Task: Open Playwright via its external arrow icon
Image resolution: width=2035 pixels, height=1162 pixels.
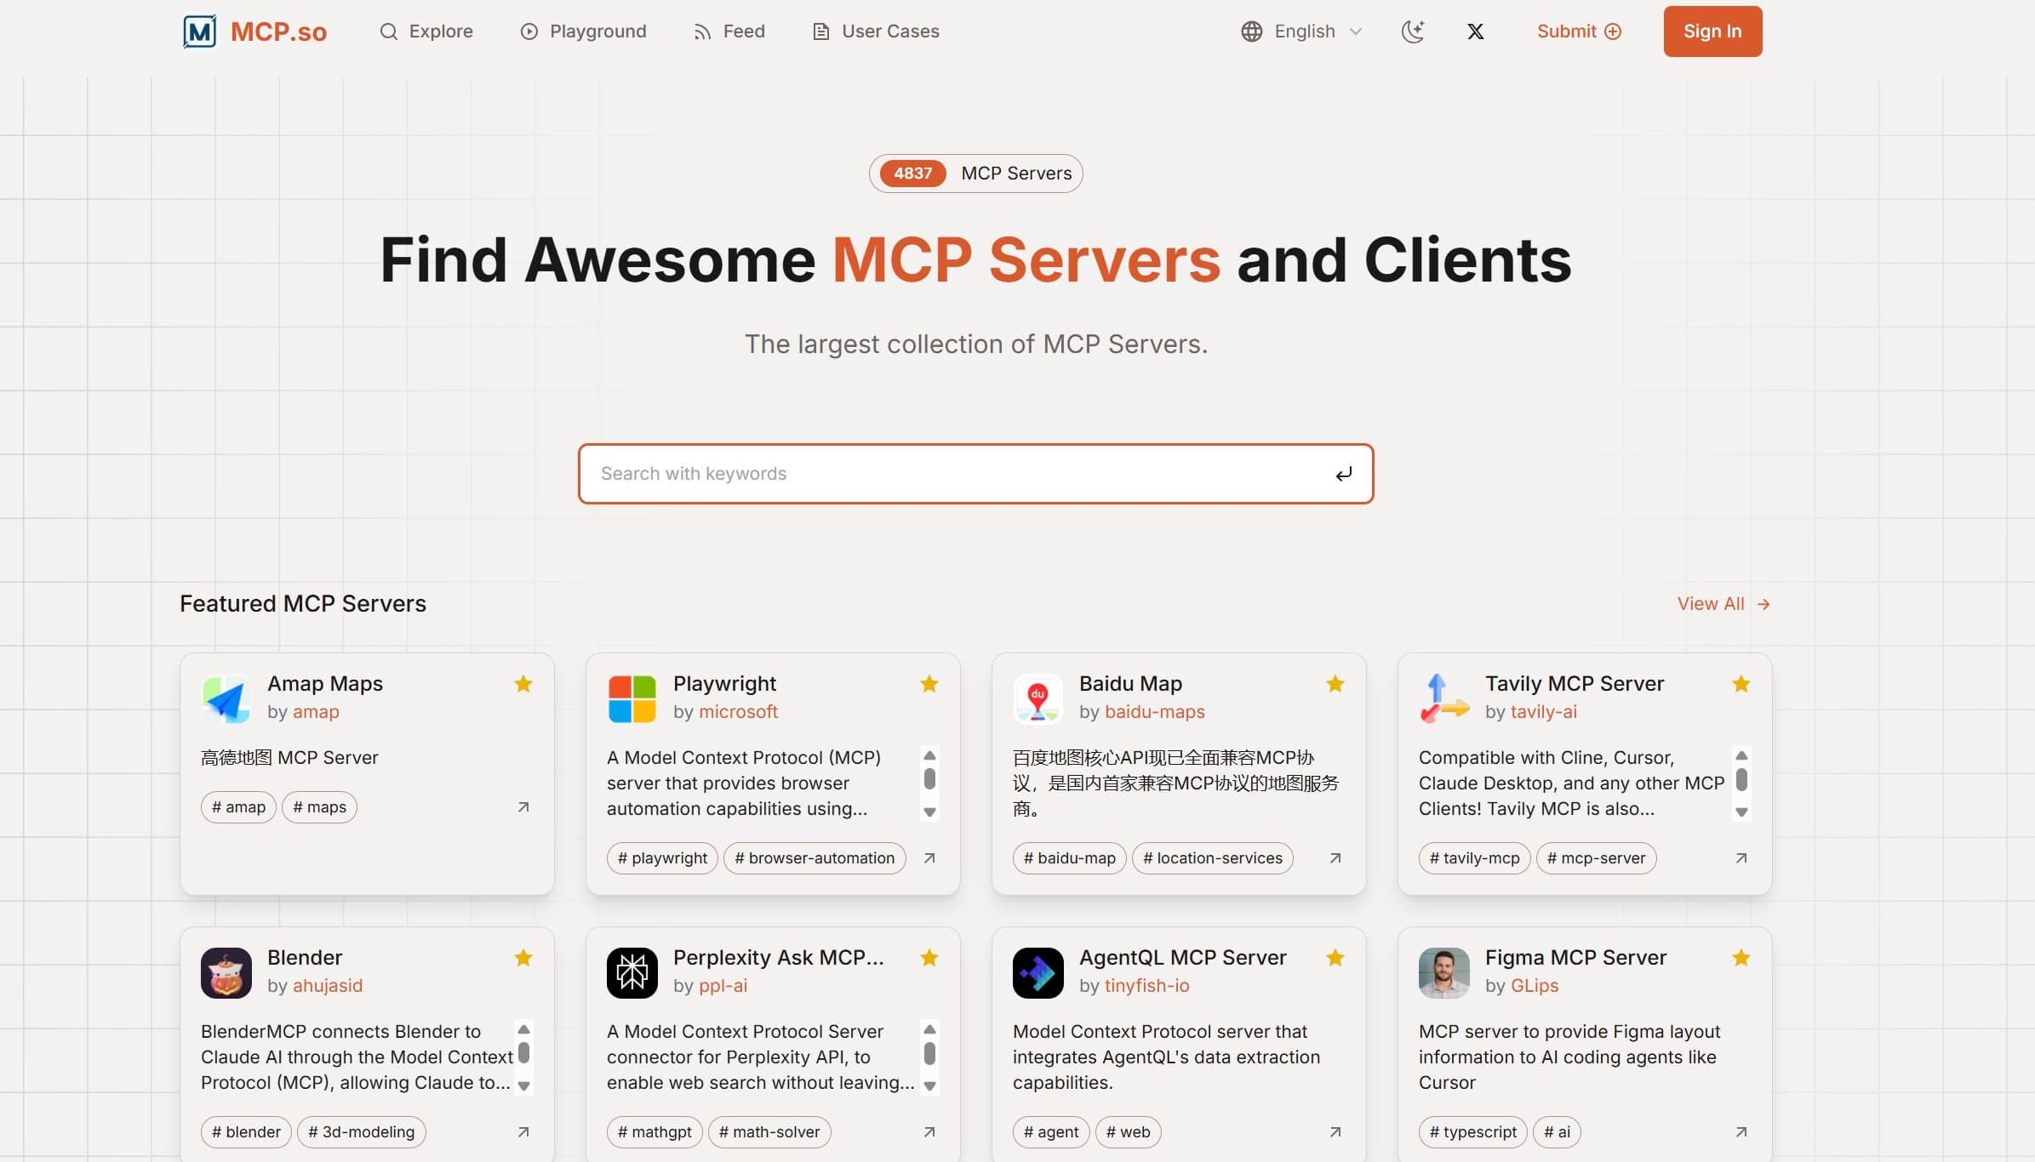Action: (929, 858)
